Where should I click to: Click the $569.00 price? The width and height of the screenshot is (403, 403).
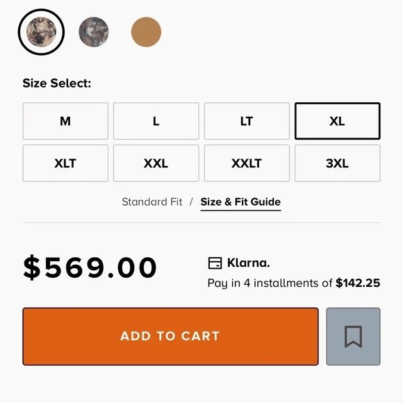pyautogui.click(x=90, y=268)
